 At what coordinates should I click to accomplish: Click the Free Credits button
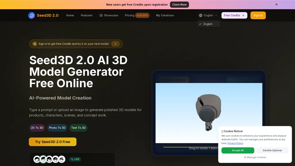click(234, 16)
